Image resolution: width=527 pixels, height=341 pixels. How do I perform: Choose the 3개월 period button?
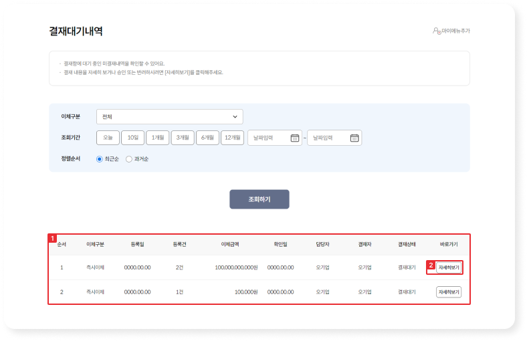tap(183, 138)
